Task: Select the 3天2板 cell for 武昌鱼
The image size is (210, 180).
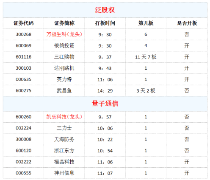Action: 146,91
